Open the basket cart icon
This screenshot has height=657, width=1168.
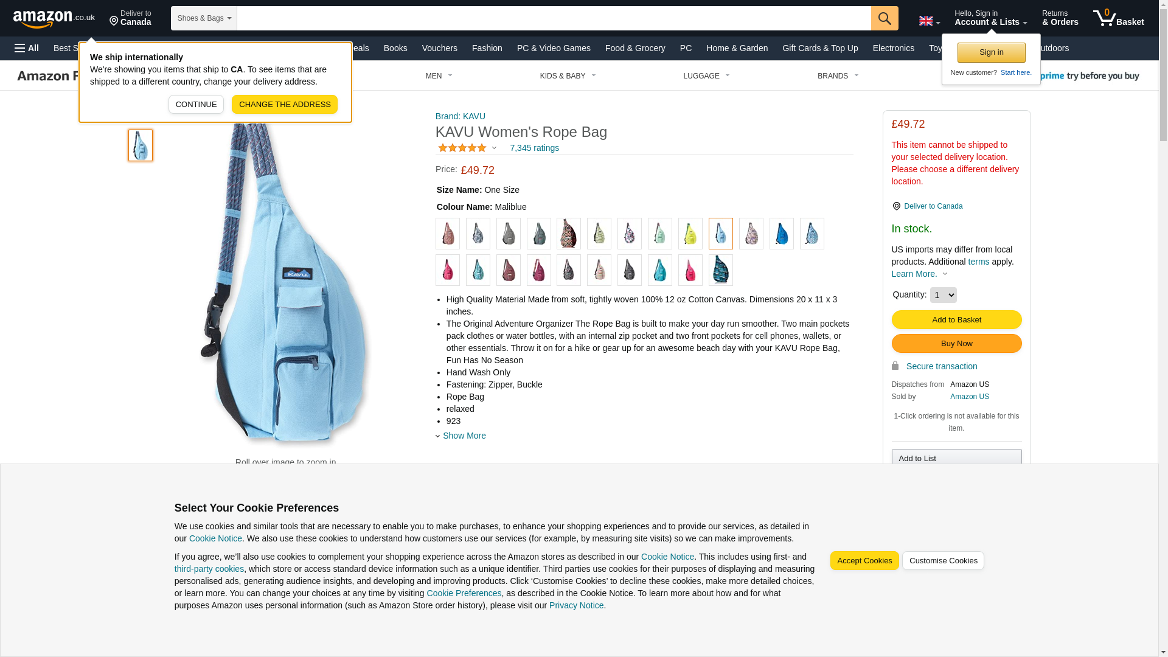click(x=1118, y=18)
